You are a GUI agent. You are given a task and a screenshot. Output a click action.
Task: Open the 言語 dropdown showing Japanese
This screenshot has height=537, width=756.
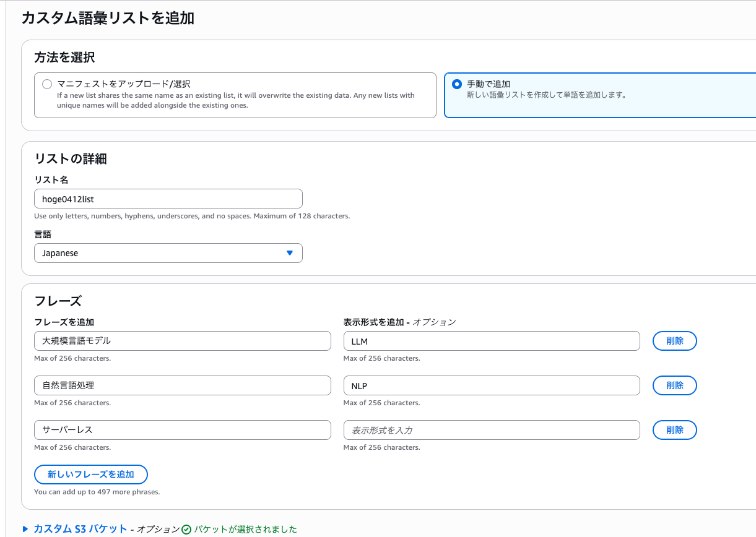(168, 253)
